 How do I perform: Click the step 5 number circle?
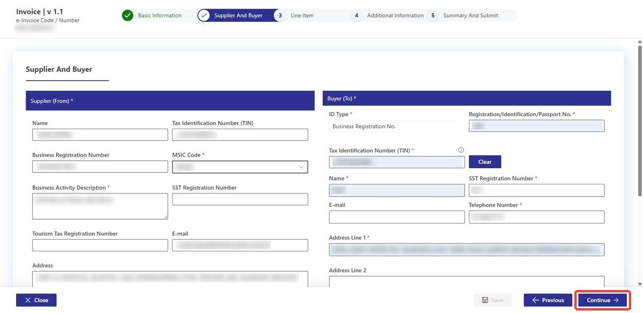click(x=433, y=16)
